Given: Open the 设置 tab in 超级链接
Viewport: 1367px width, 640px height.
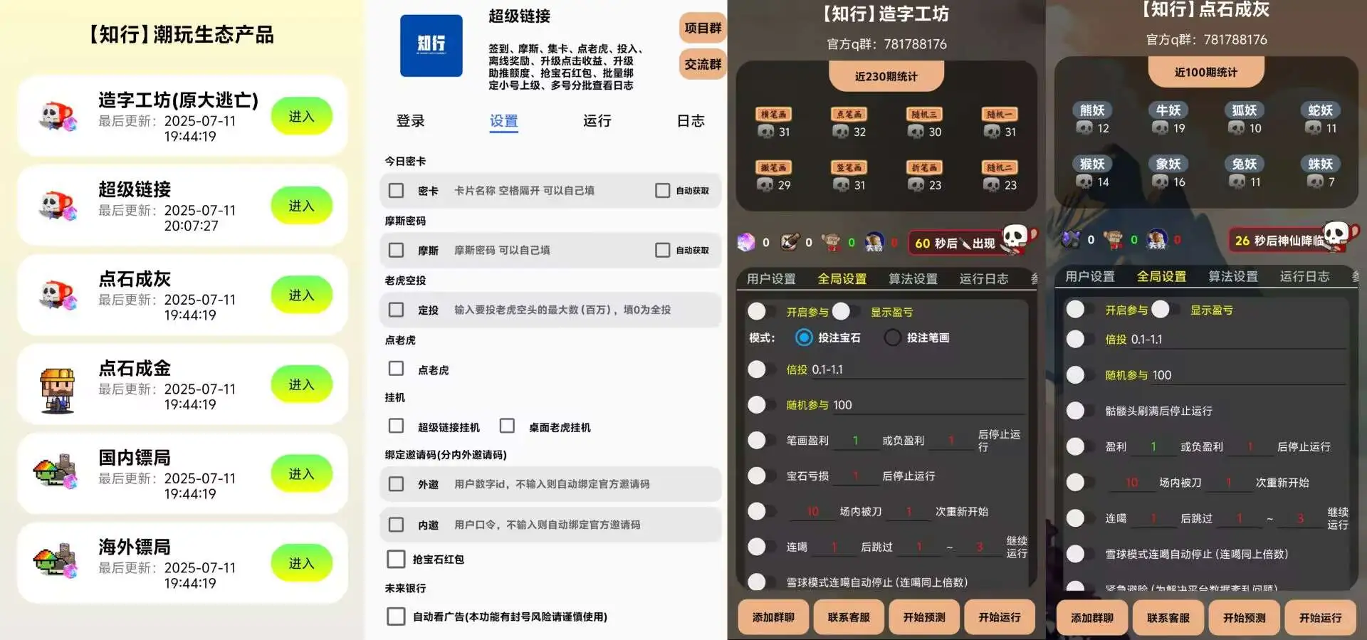Looking at the screenshot, I should pyautogui.click(x=504, y=121).
